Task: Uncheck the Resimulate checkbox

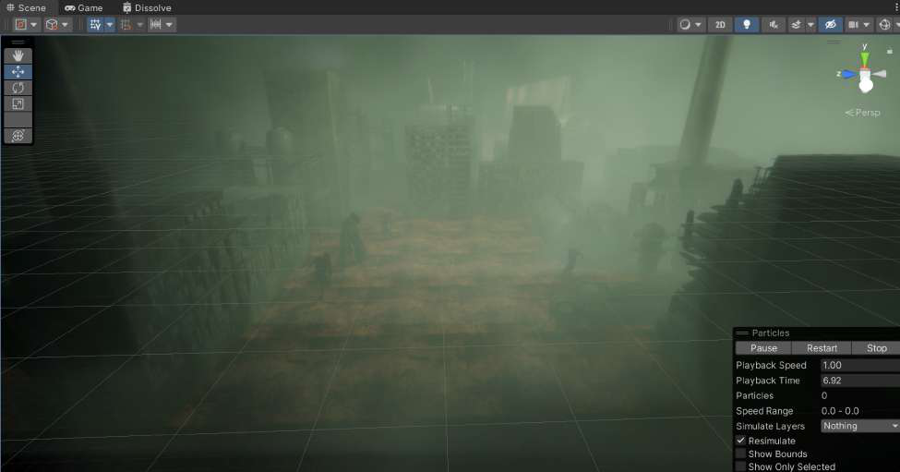Action: [x=741, y=441]
